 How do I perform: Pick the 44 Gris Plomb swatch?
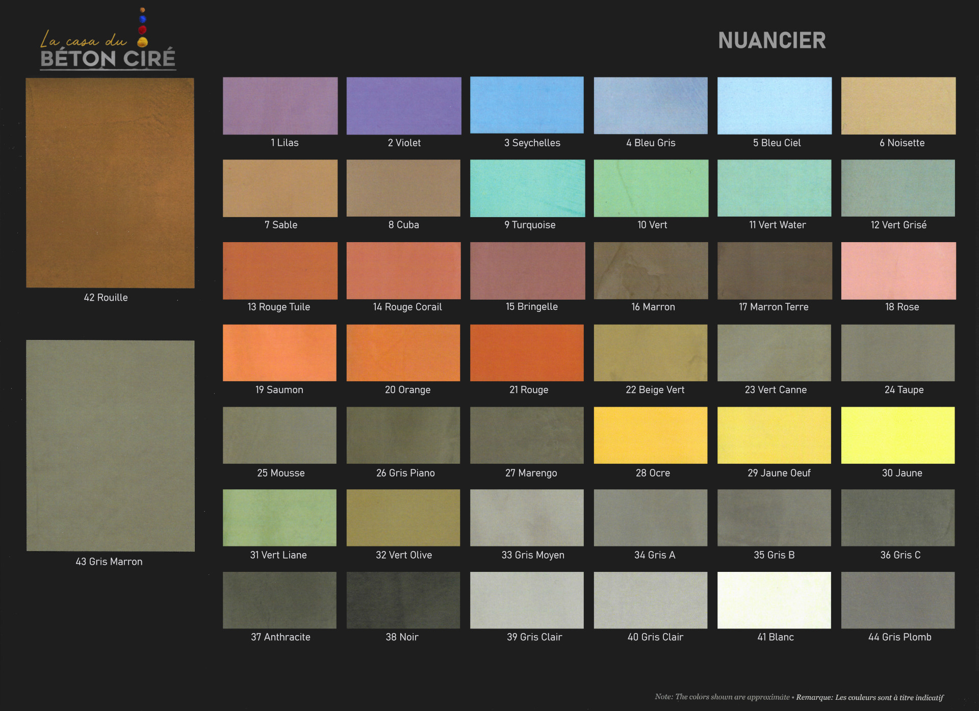click(x=898, y=600)
